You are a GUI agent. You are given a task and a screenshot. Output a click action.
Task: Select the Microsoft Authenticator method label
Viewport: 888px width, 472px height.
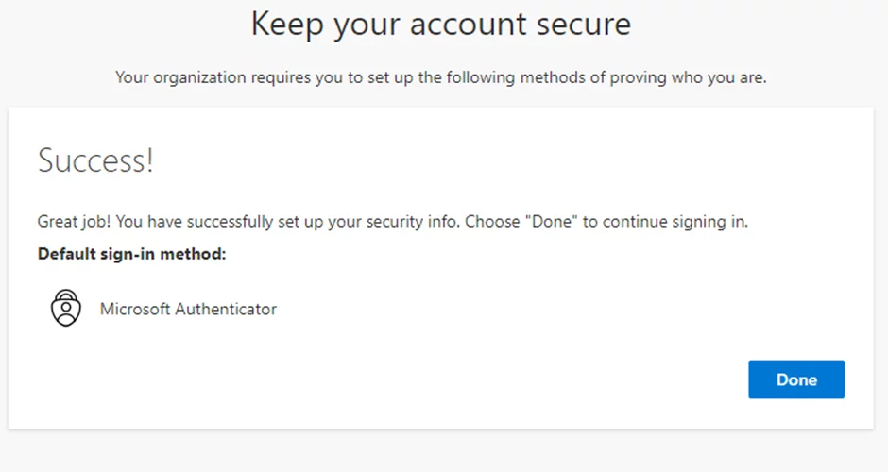(x=188, y=309)
